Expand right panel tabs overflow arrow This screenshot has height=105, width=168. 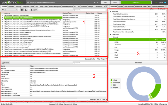pyautogui.click(x=166, y=7)
